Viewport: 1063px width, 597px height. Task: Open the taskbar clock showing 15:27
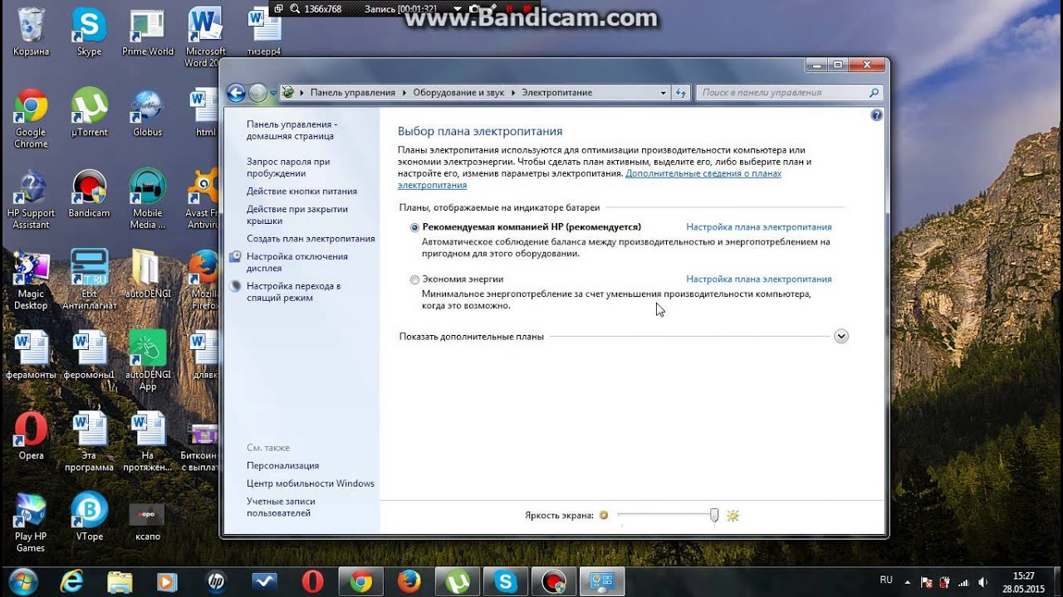pos(1024,582)
